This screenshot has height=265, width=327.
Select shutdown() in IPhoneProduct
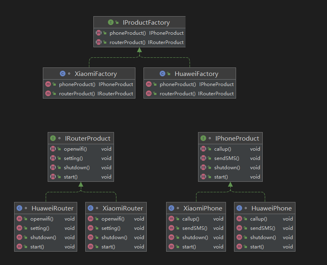[230, 168]
